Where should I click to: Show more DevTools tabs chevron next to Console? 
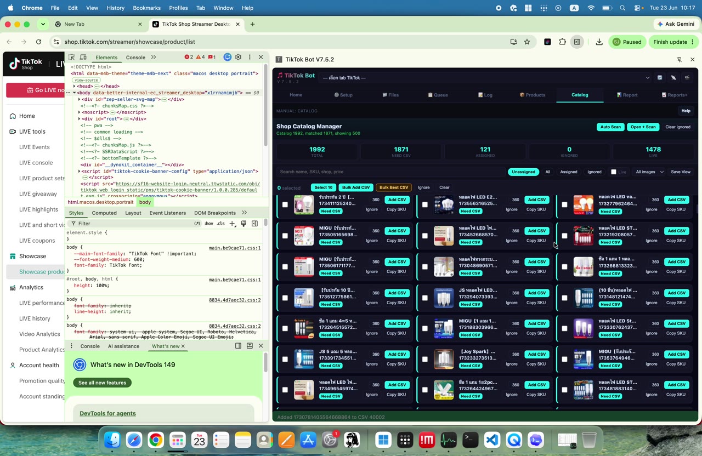coord(154,57)
